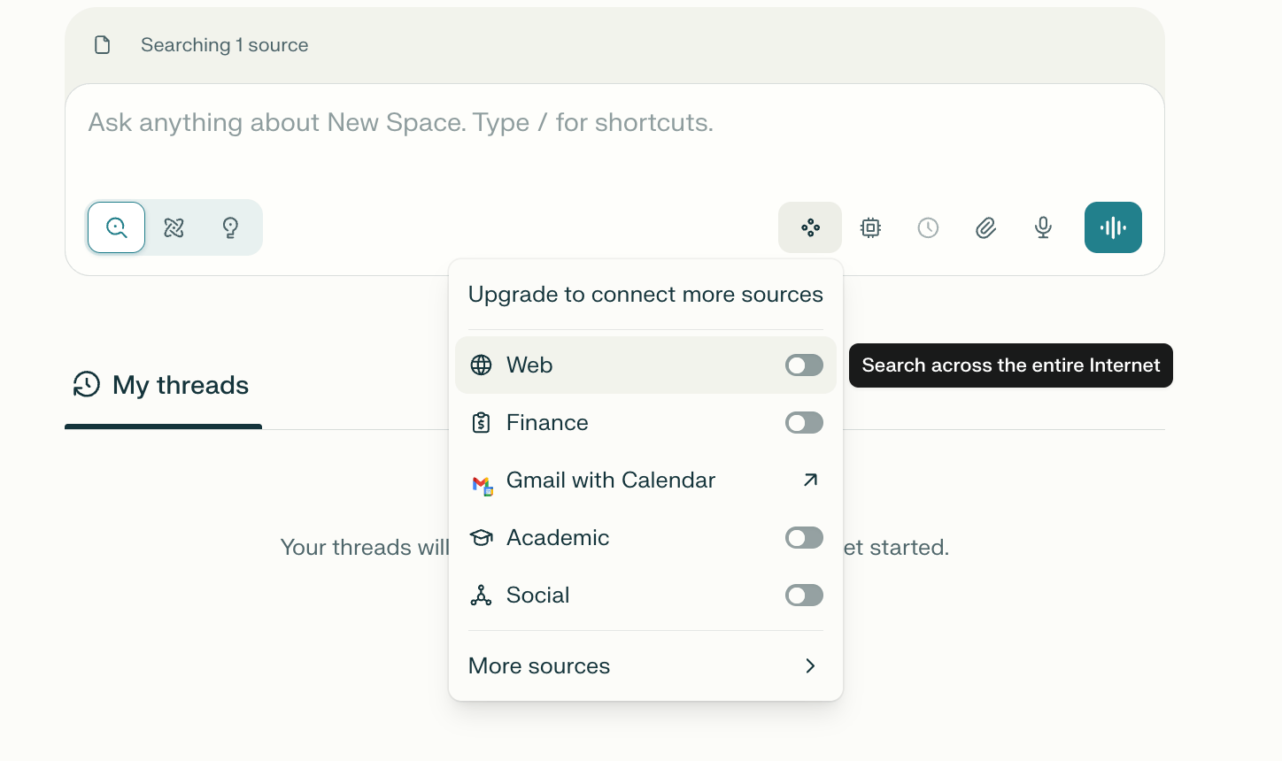Expand More sources with the chevron
This screenshot has width=1282, height=761.
[810, 666]
